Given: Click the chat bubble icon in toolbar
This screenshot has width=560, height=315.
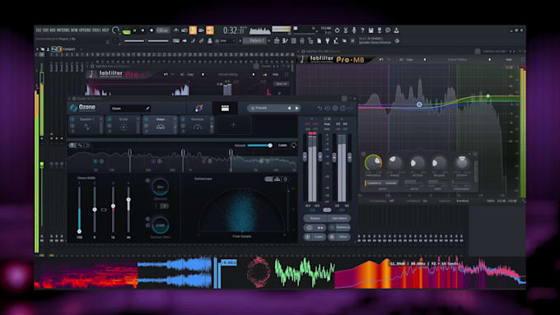Looking at the screenshot, I should click(x=388, y=30).
